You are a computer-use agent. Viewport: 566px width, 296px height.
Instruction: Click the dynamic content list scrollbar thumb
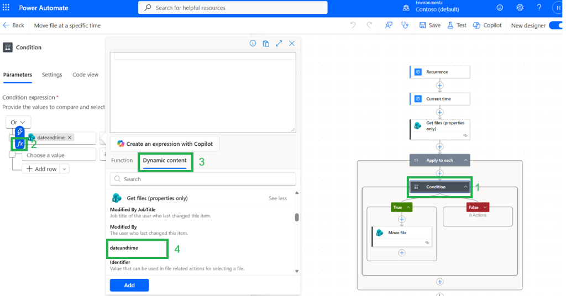coord(297,217)
